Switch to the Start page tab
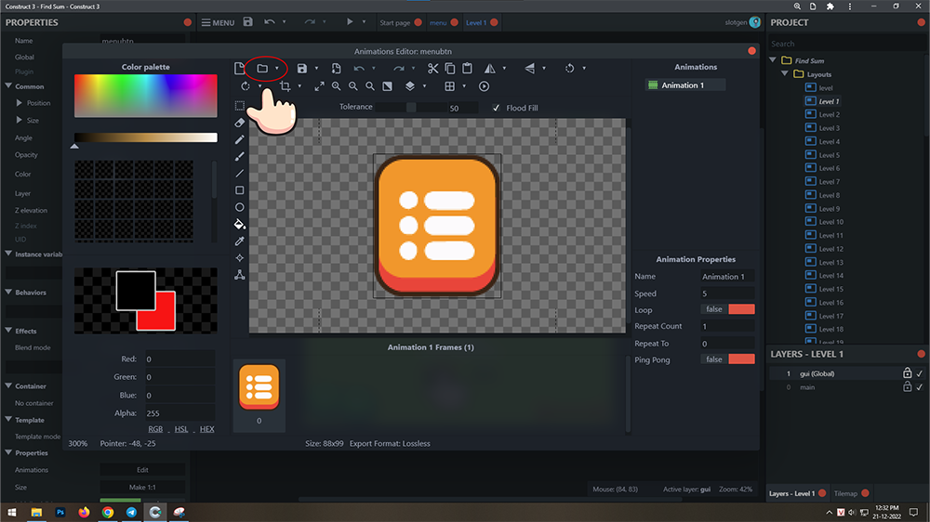Screen dimensions: 930x522 [x=394, y=22]
